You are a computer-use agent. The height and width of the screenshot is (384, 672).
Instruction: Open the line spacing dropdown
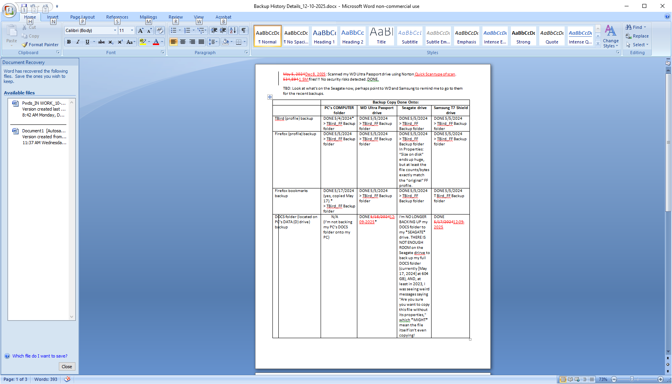[213, 42]
